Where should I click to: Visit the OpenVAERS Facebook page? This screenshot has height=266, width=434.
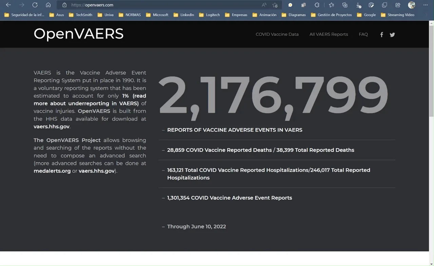[x=381, y=35]
